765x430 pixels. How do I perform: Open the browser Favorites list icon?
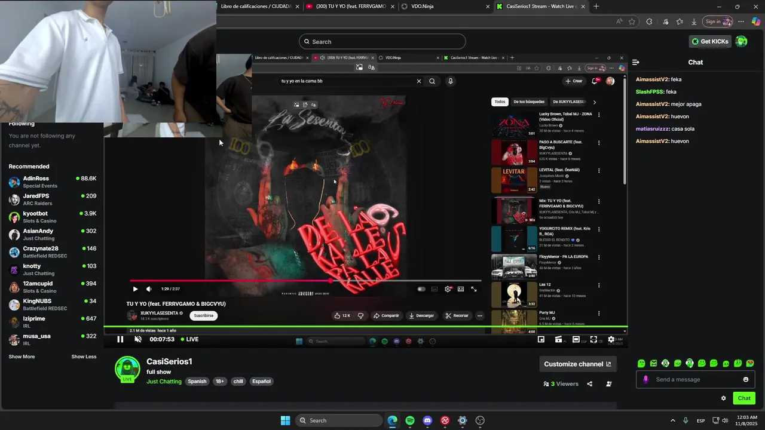pyautogui.click(x=680, y=21)
